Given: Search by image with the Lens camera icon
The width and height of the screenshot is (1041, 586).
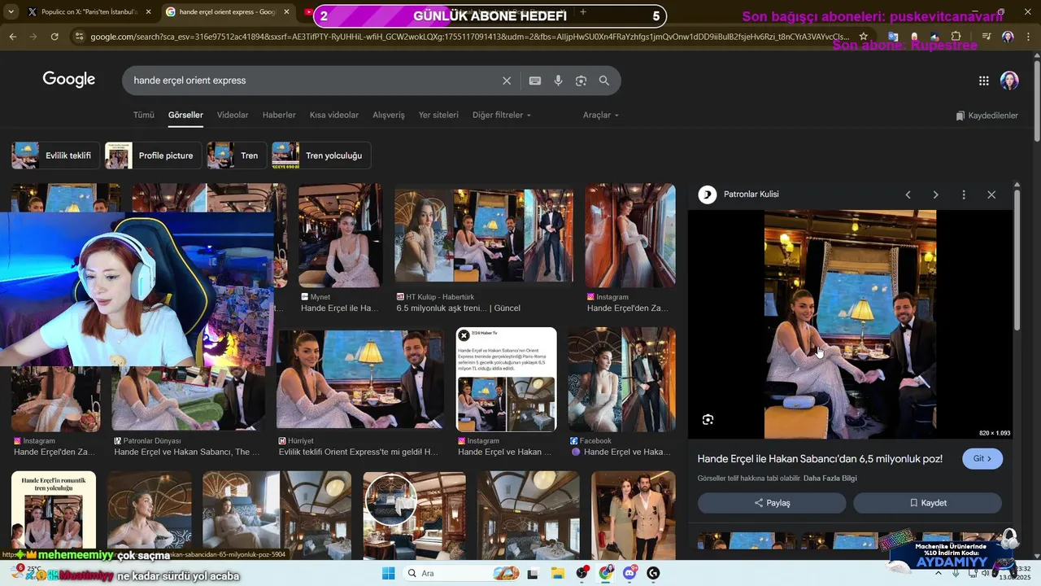Looking at the screenshot, I should click(581, 81).
